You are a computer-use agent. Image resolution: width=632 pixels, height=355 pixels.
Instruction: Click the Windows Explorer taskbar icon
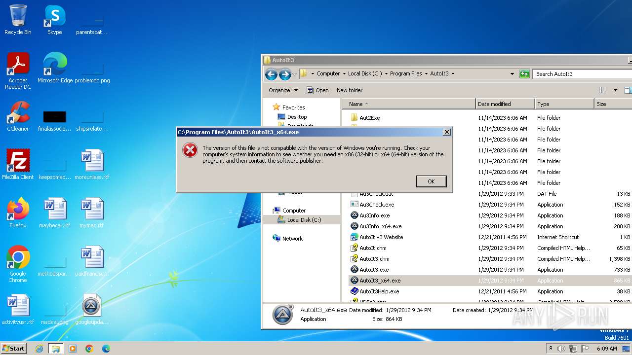[x=55, y=349]
